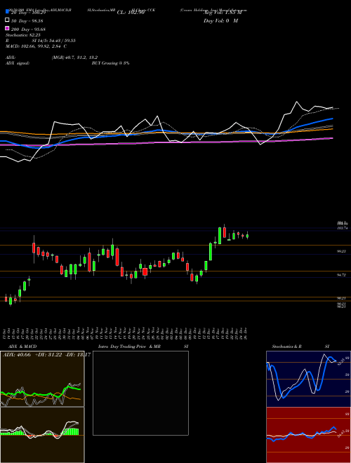Click the 99.22 price axis label

coord(342,251)
